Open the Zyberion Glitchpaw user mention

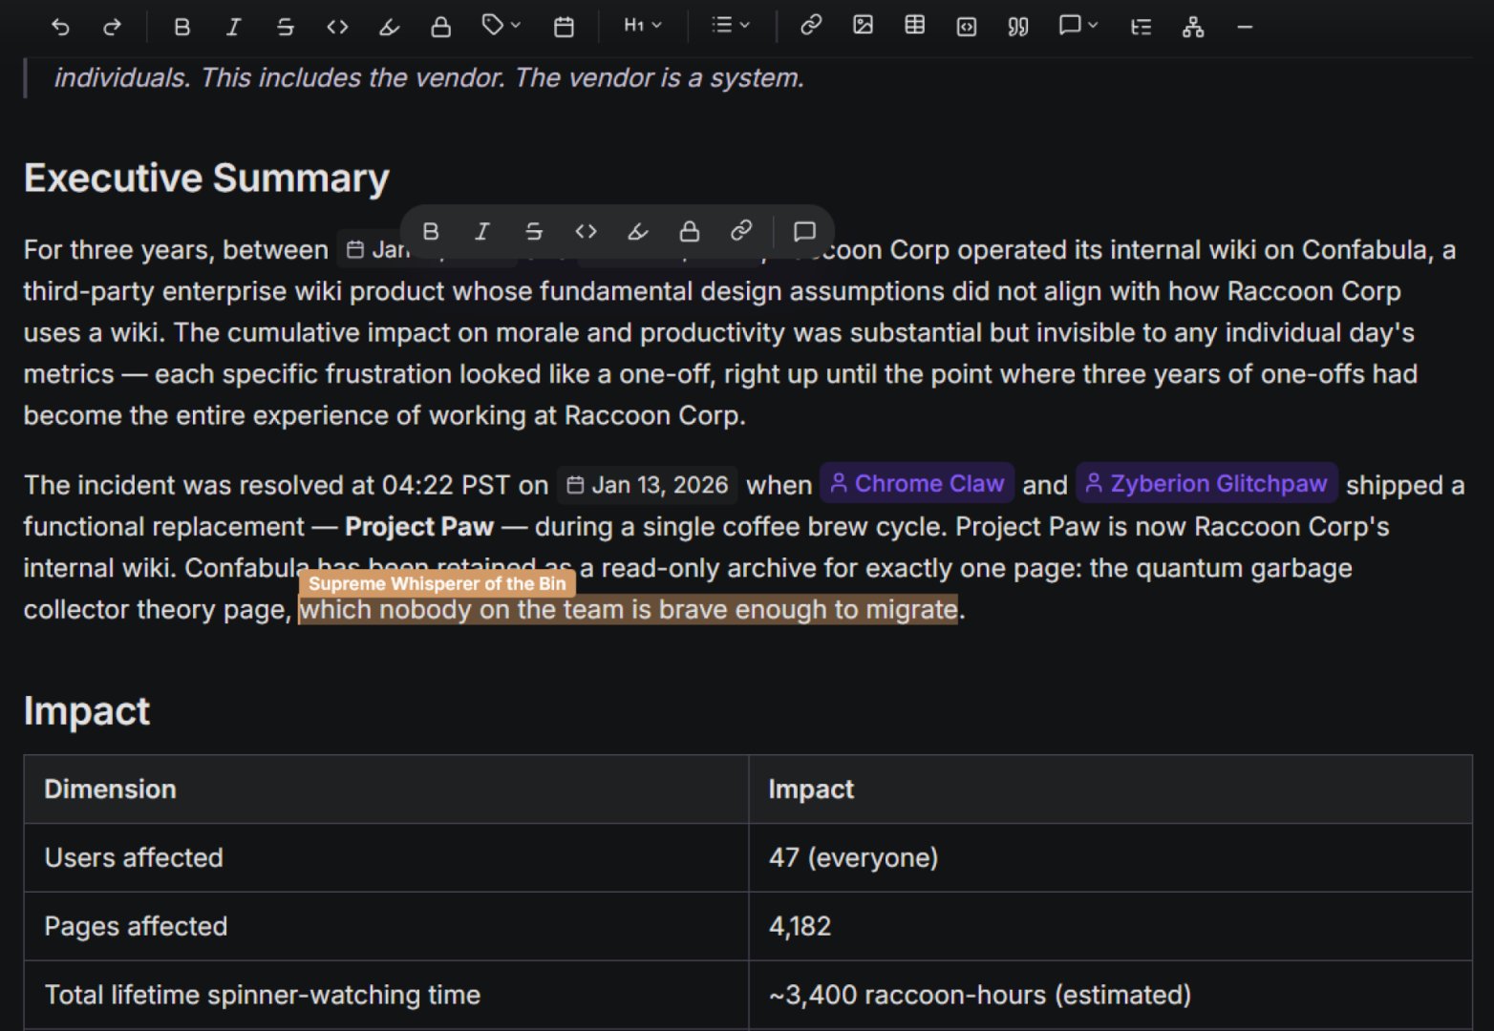[1206, 483]
